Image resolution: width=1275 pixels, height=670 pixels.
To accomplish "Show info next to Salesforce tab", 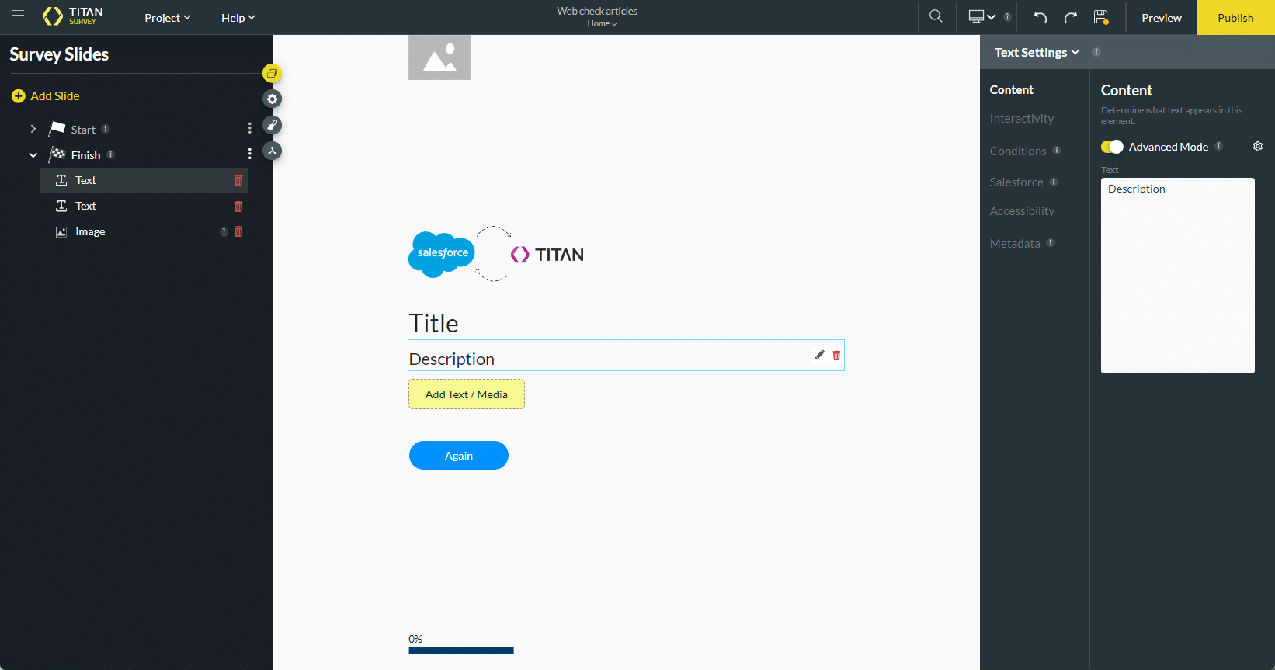I will [1054, 182].
